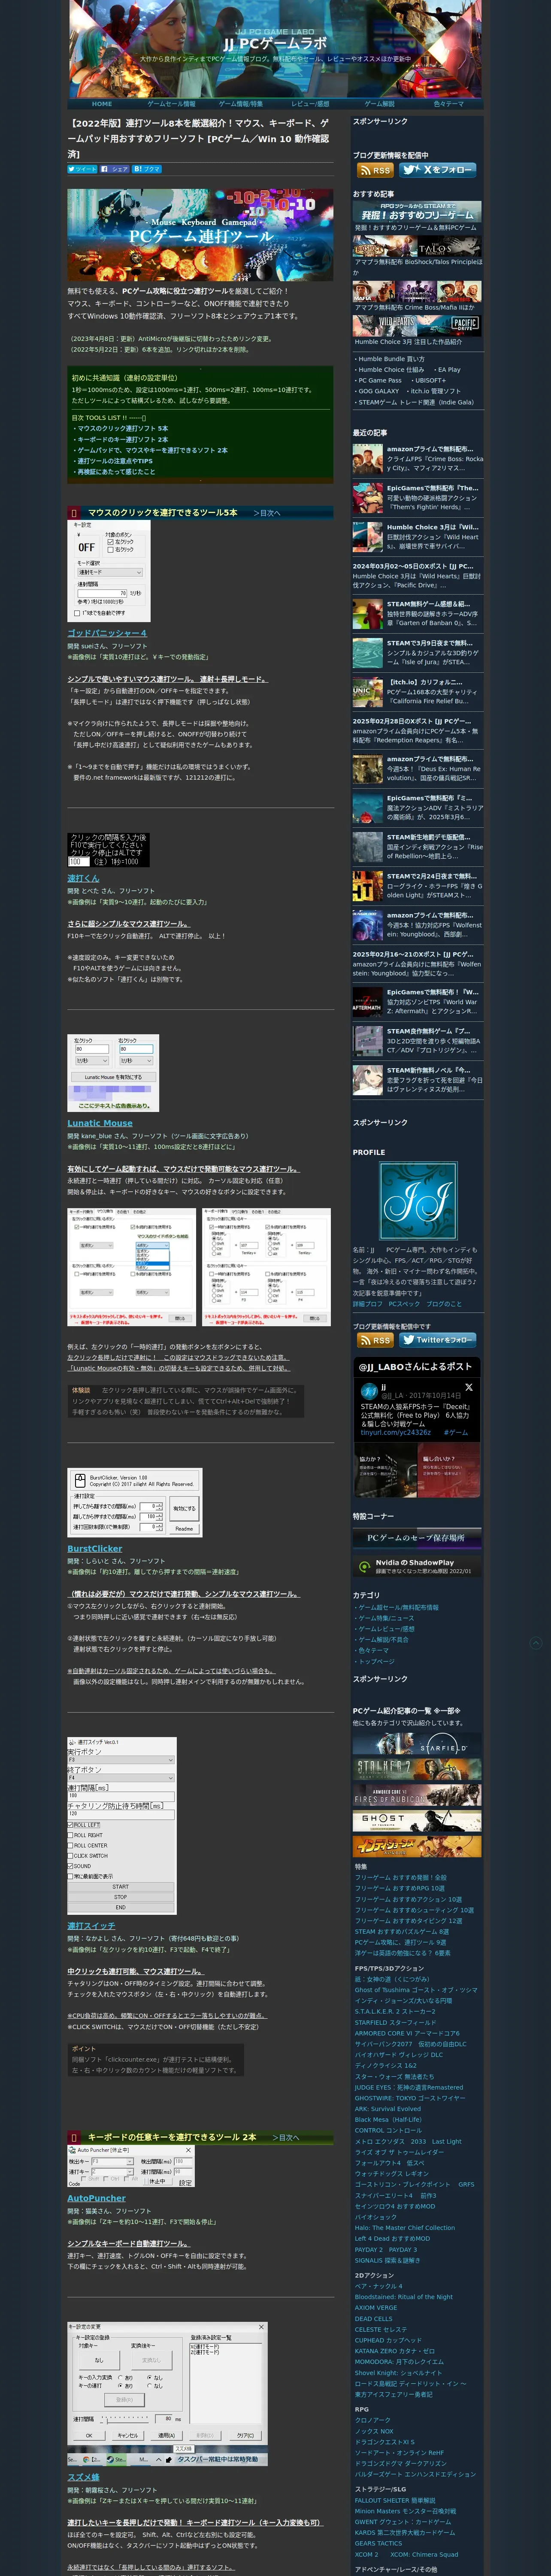Click >目次へ beside the mouse tools heading

[267, 513]
